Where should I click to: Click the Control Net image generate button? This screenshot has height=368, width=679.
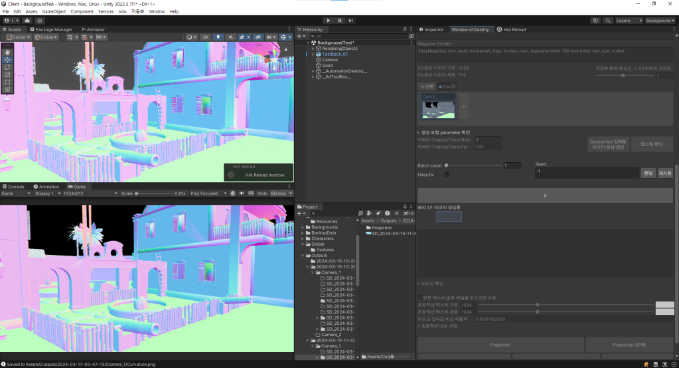[x=609, y=144]
